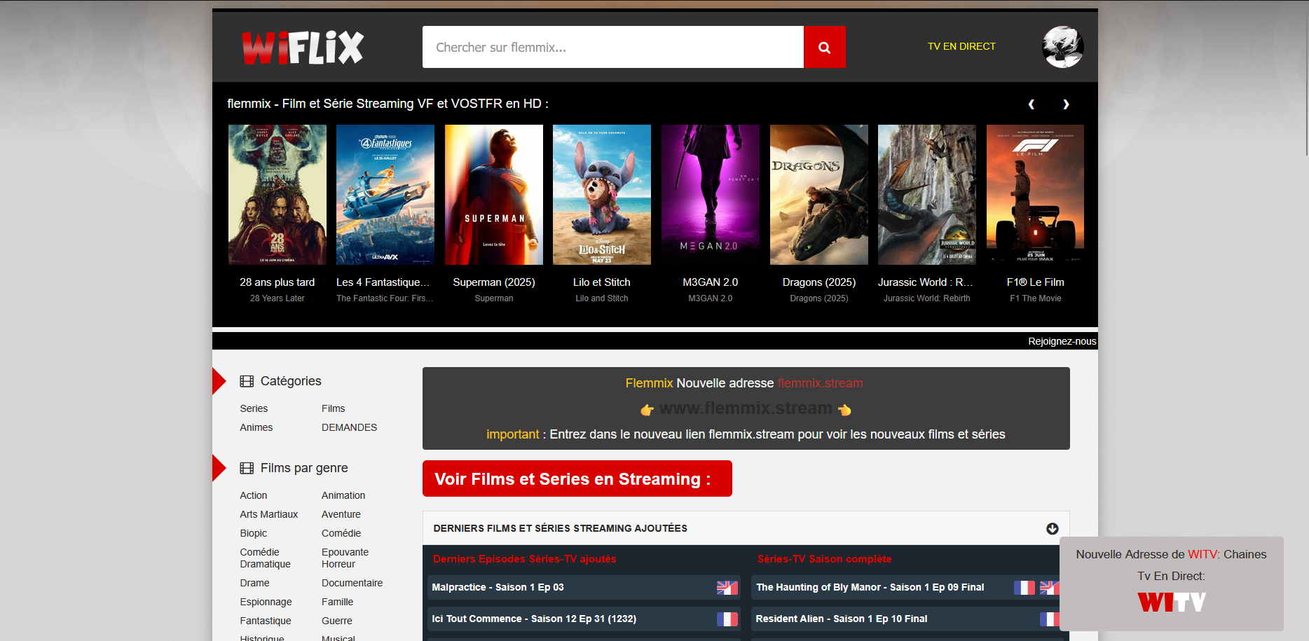Click the www.flemmix.stream large link
1309x641 pixels.
[746, 408]
